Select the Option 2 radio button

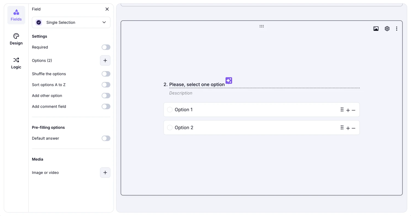point(170,127)
